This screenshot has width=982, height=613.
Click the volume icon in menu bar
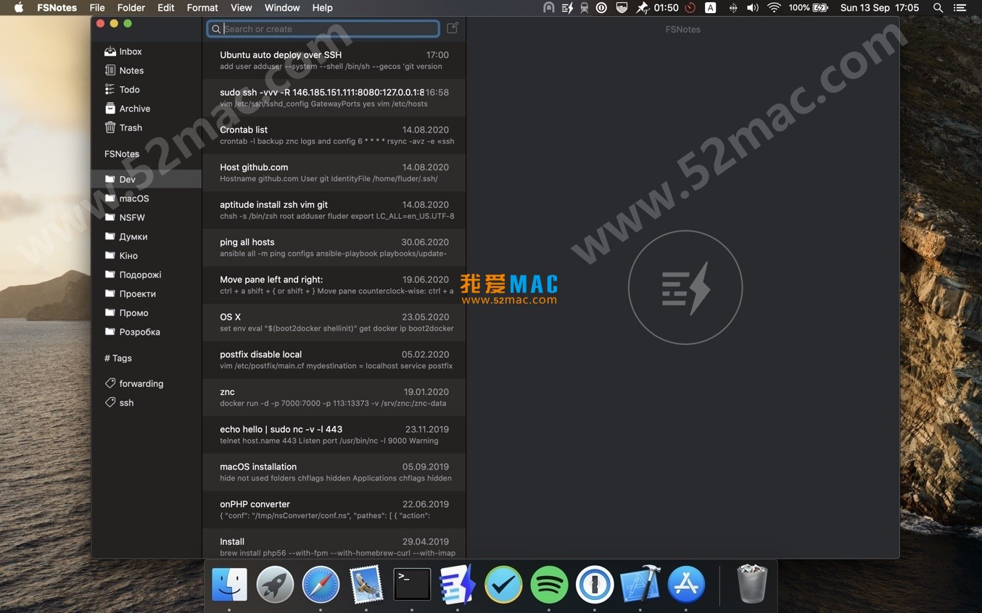[x=753, y=8]
